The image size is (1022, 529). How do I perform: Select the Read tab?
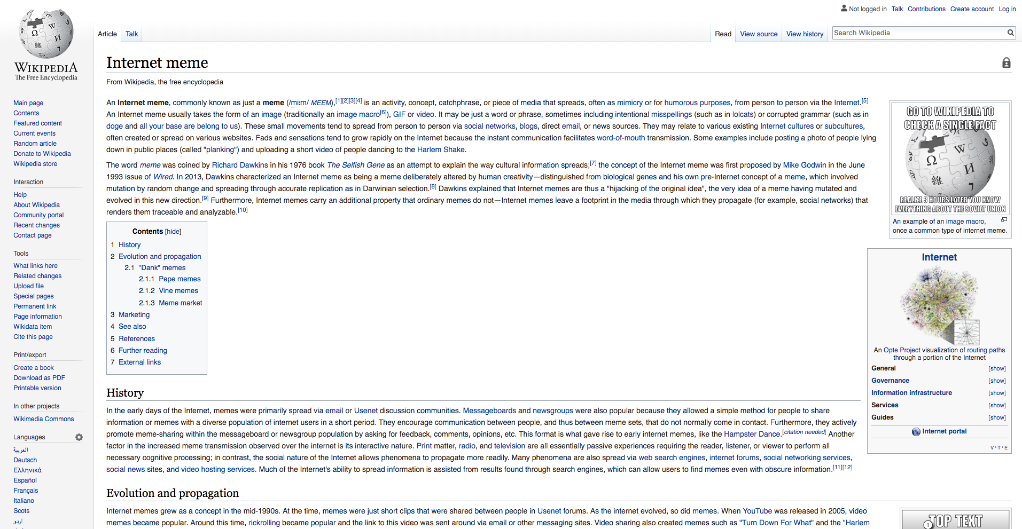(x=723, y=34)
